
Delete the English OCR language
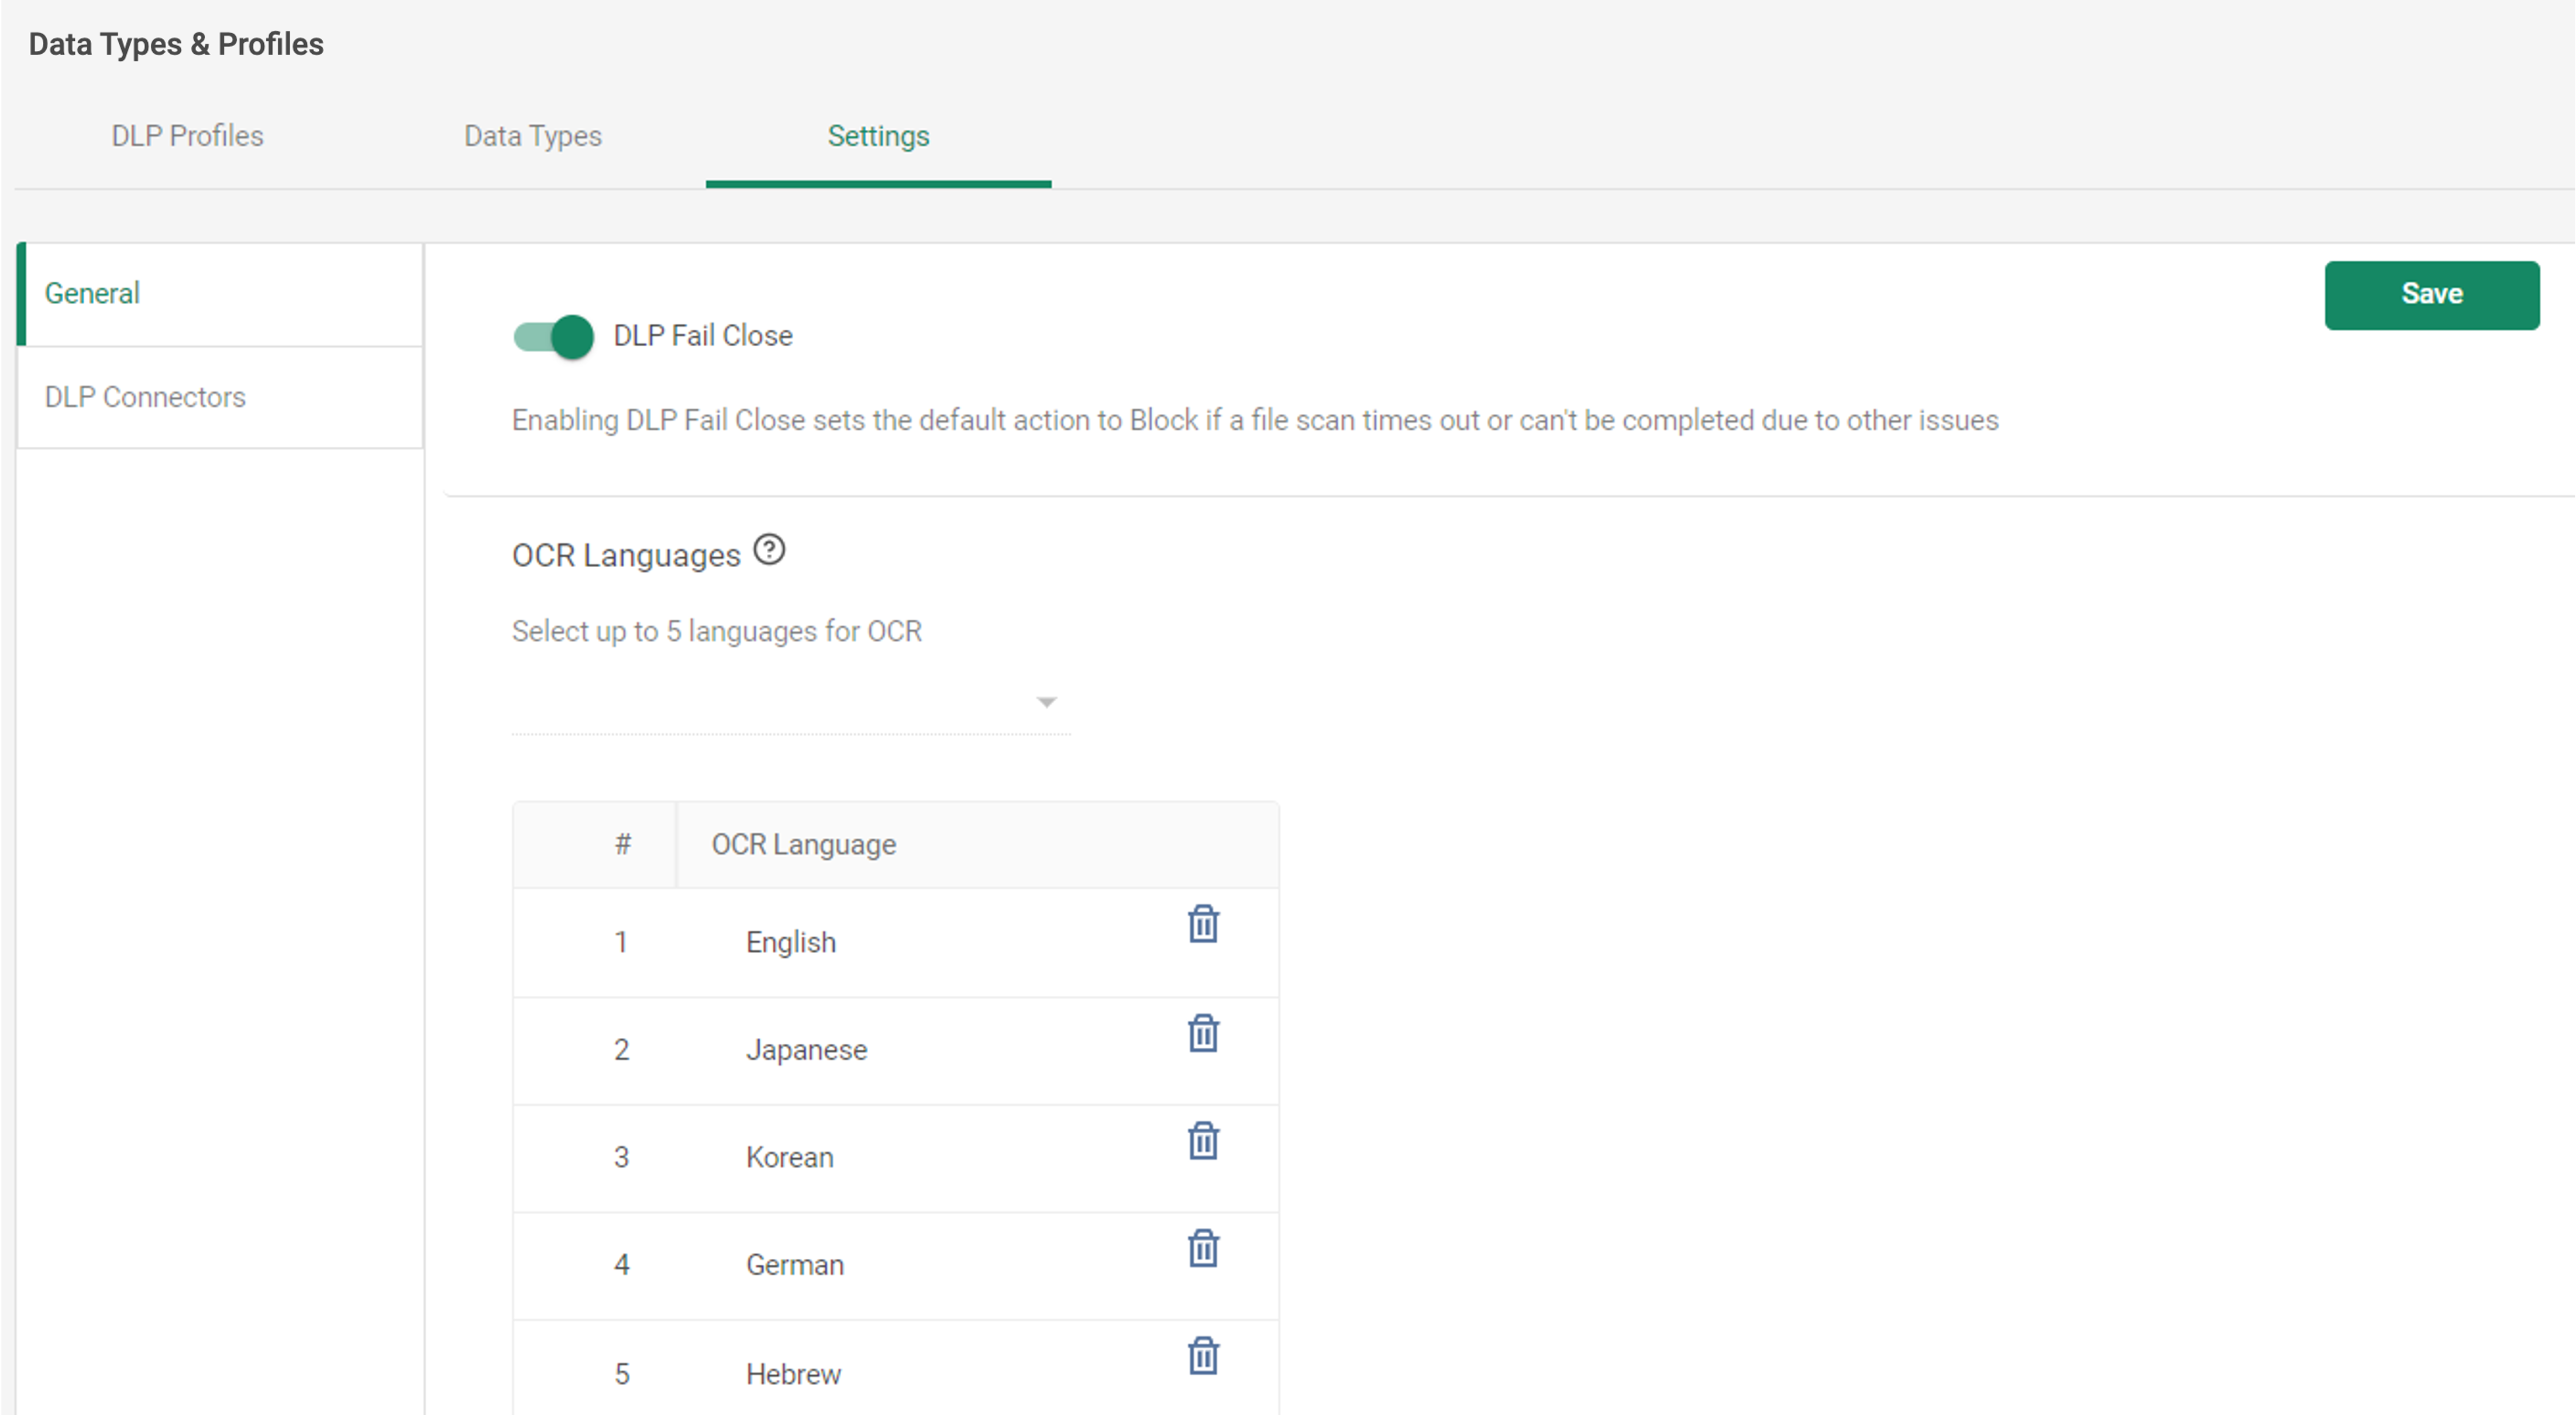pos(1203,924)
